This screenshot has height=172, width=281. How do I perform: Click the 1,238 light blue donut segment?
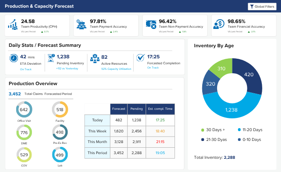coord(232,110)
